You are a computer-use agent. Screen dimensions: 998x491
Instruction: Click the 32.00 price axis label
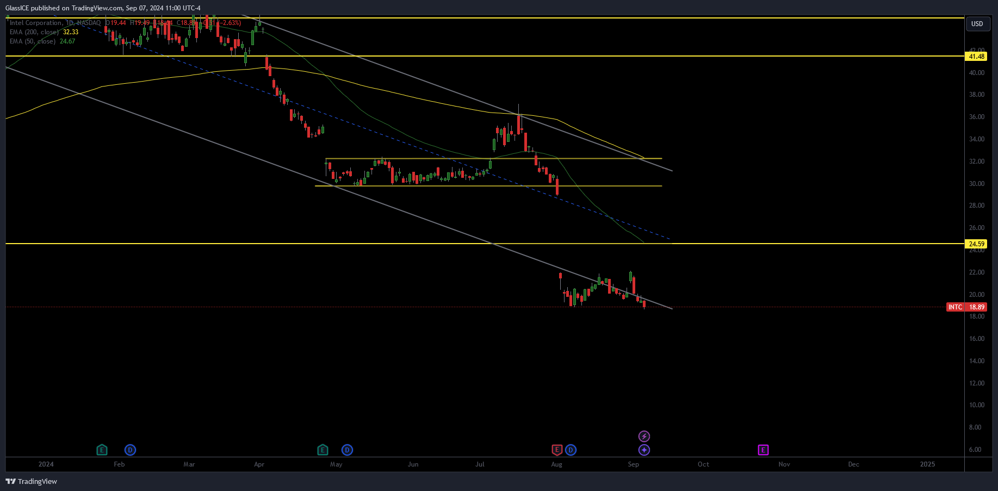977,161
